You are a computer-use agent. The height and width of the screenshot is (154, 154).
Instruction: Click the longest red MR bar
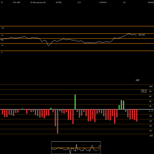pyautogui.click(x=58, y=121)
